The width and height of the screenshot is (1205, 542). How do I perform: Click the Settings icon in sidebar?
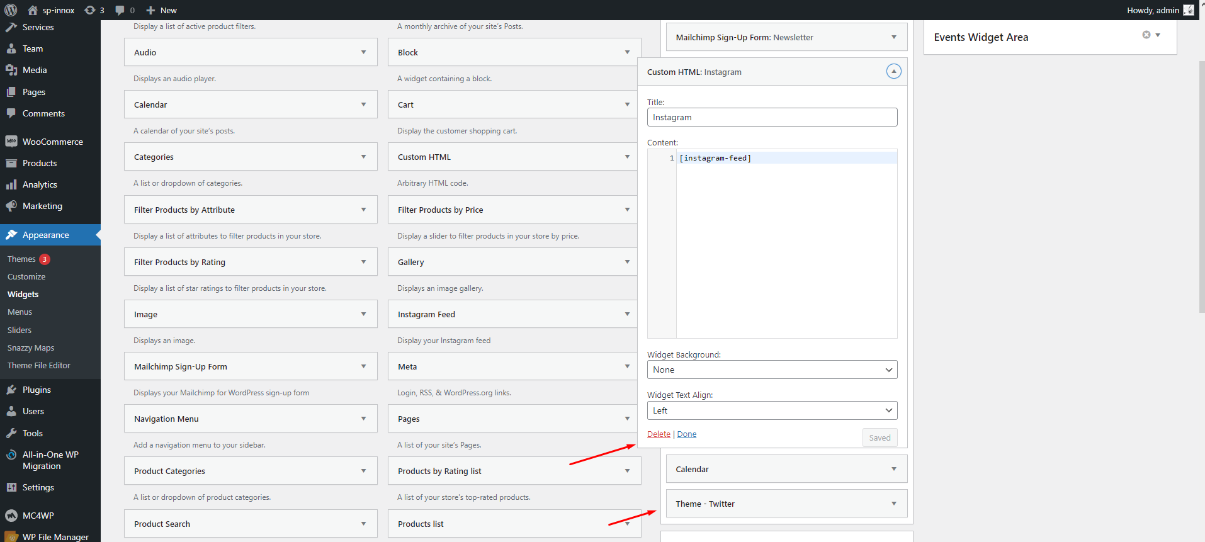[11, 487]
